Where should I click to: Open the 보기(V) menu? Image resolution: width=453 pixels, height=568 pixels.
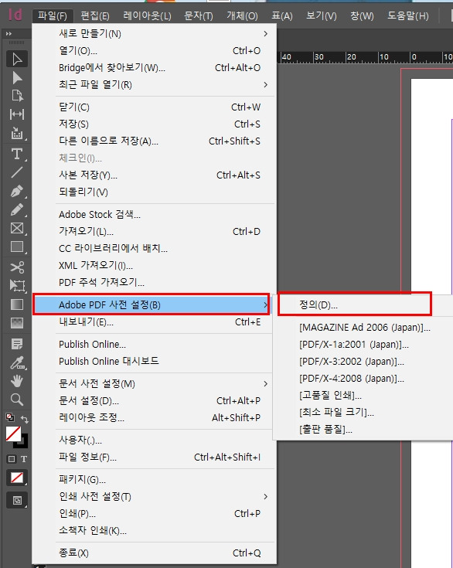click(322, 16)
